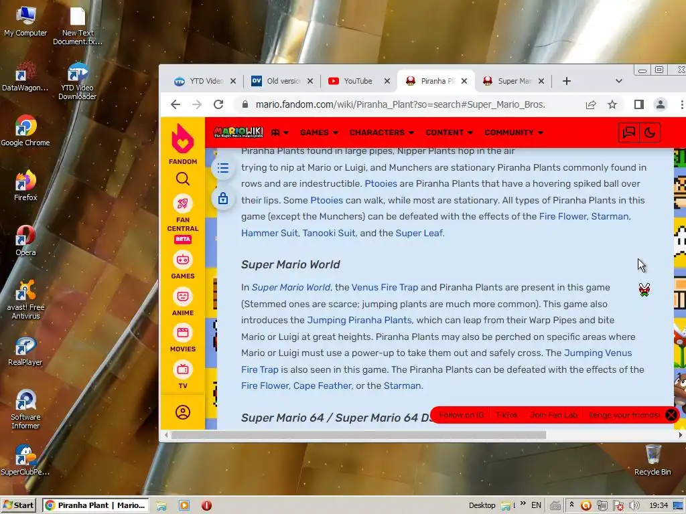Select the RealPlayer desktop shortcut
This screenshot has width=686, height=514.
click(x=25, y=351)
